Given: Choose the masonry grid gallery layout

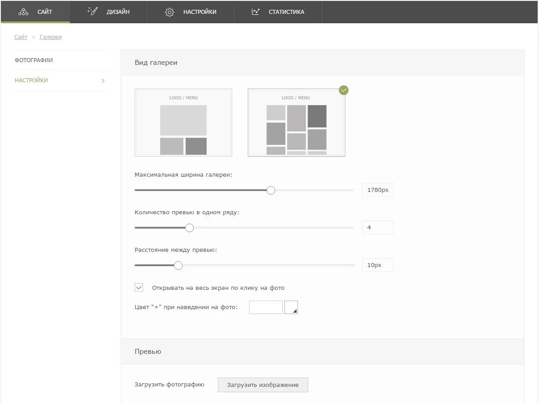Looking at the screenshot, I should (297, 123).
